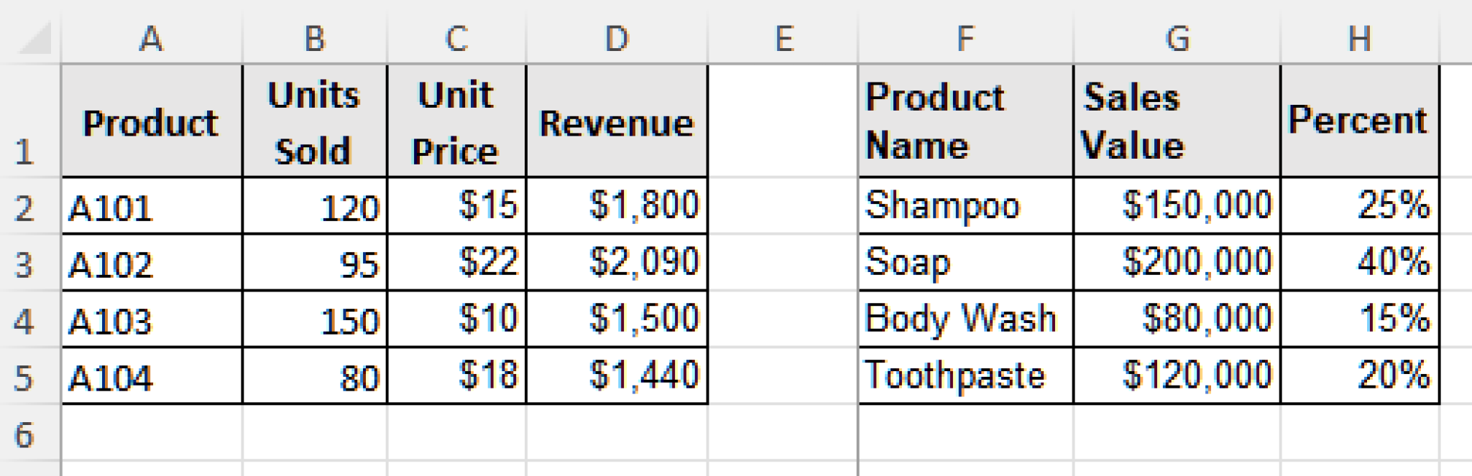
Task: Select the column F header
Action: pyautogui.click(x=965, y=39)
